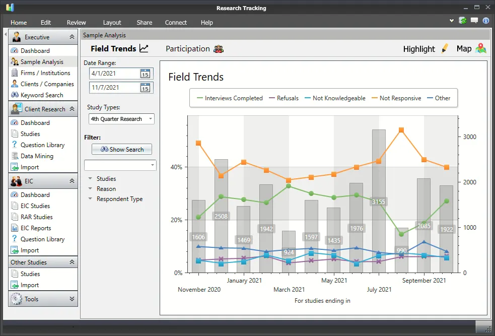Select the Firms / Institutions building icon
The image size is (495, 336).
15,73
